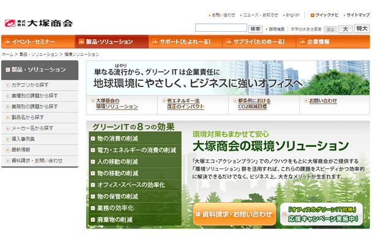Select カテゴリから探す in sidebar
Screen dimensions: 373x245
40,85
